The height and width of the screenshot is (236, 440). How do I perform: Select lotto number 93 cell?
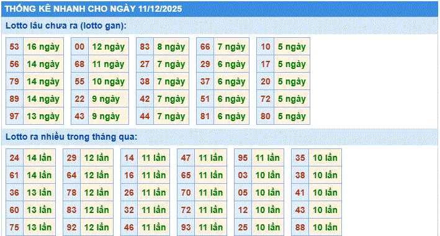pyautogui.click(x=186, y=227)
